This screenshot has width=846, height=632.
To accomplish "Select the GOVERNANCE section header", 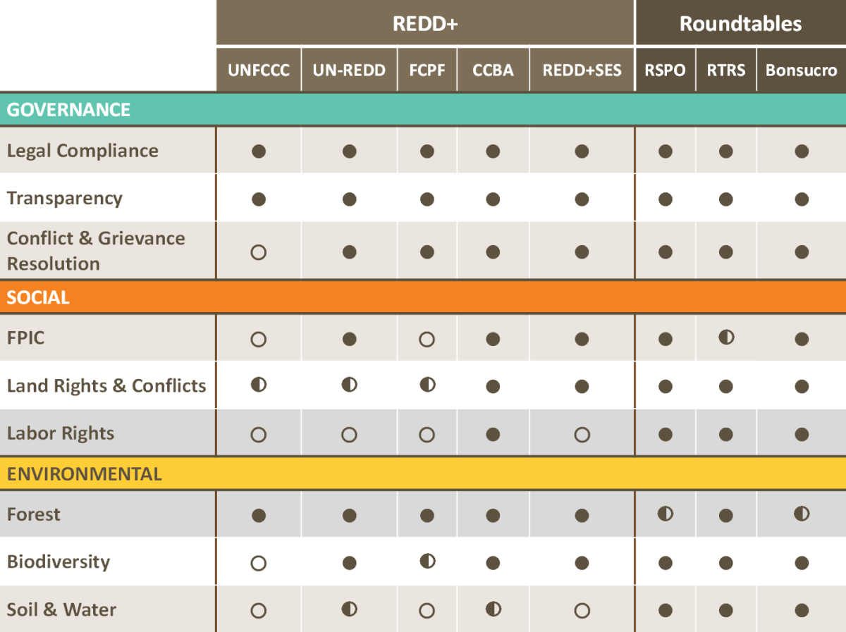I will 423,110.
